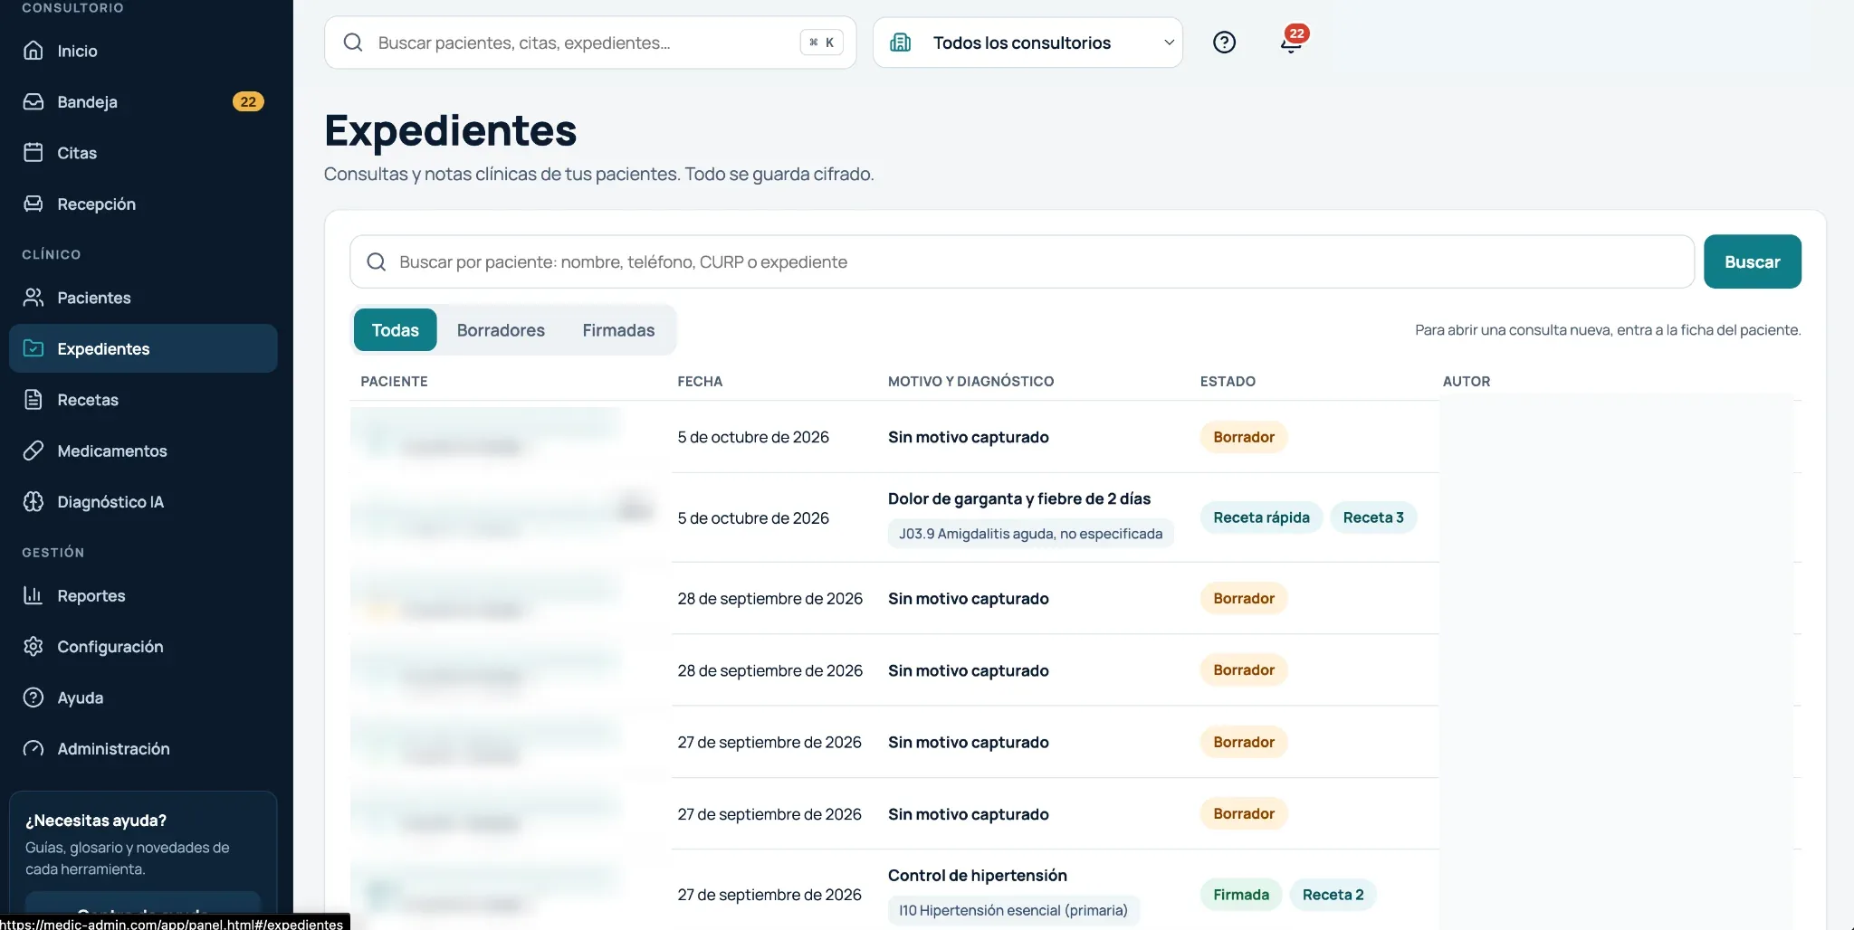
Task: Focus the global search patients field
Action: coord(590,43)
